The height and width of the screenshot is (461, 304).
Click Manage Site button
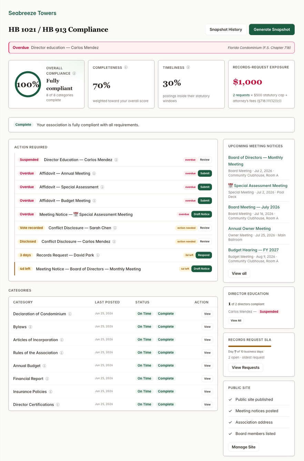tap(244, 447)
